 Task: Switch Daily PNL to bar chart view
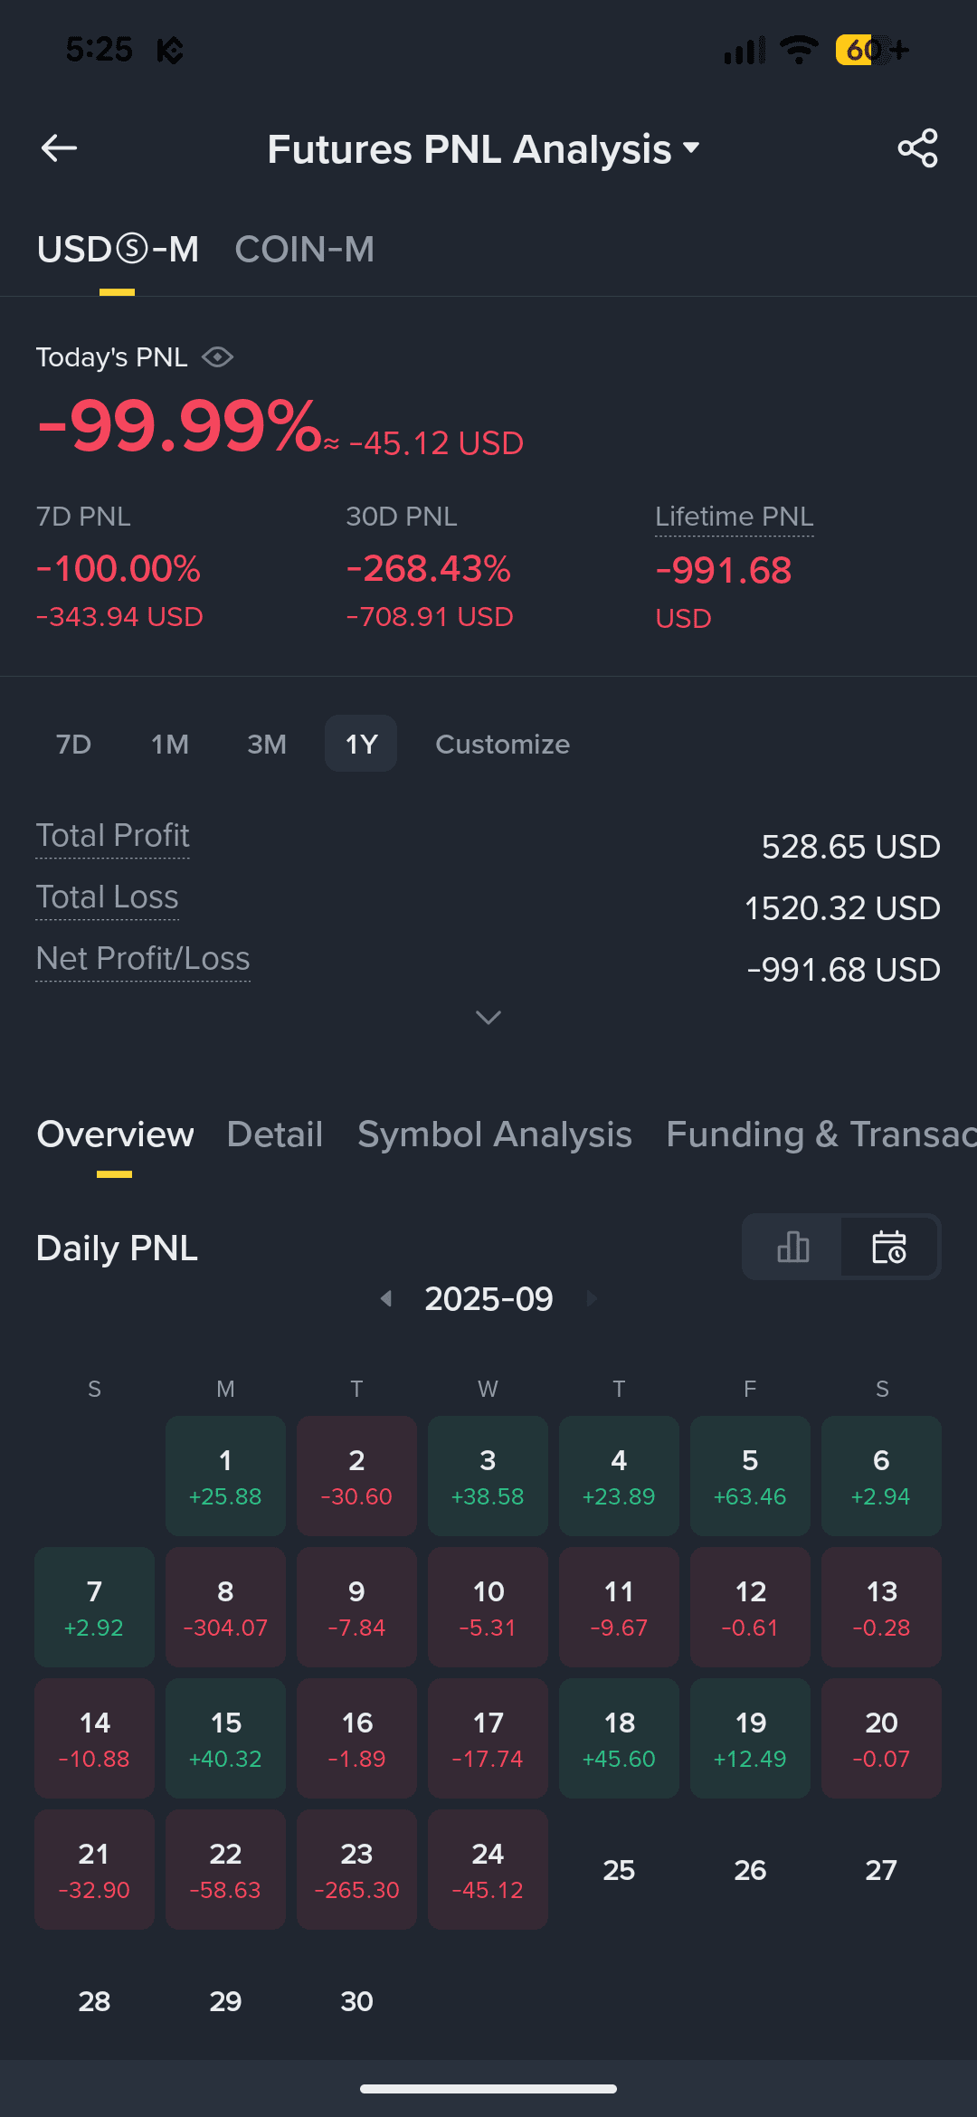coord(792,1247)
